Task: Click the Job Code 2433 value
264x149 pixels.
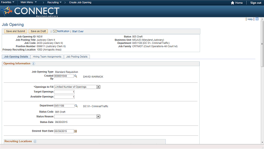Action: (x=49, y=43)
